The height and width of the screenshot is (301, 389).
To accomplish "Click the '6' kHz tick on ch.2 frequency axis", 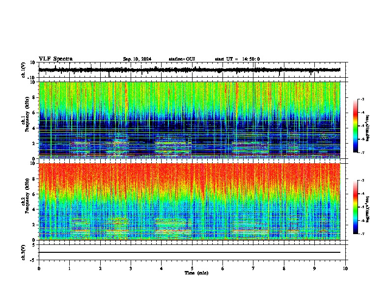I will pyautogui.click(x=34, y=194).
